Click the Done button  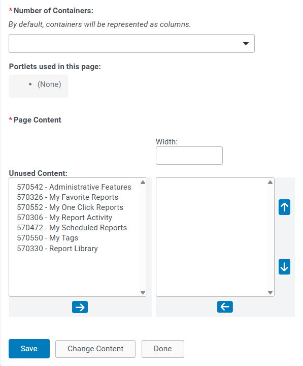pyautogui.click(x=163, y=349)
